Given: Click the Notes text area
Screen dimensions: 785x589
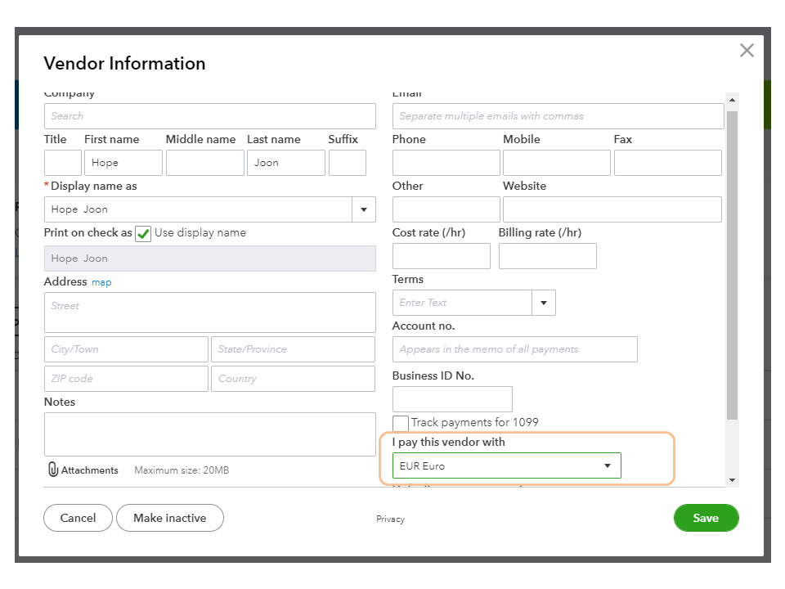Looking at the screenshot, I should coord(210,434).
